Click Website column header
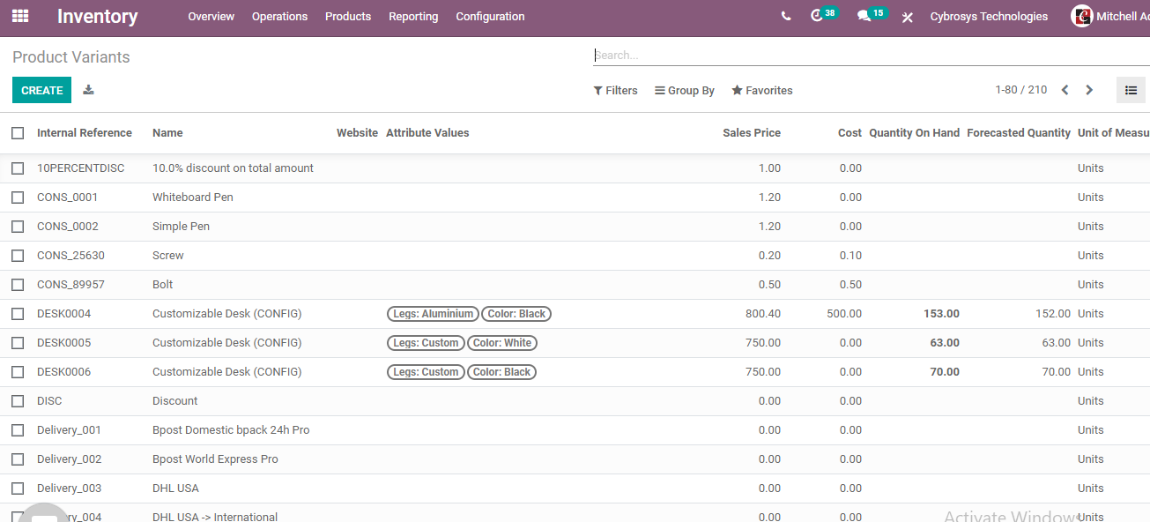Screen dimensions: 1150x522 (357, 133)
